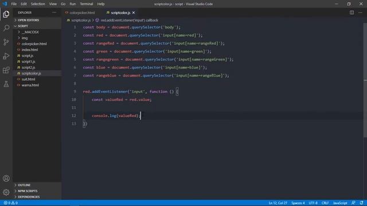Viewport: 367px width, 206px height.
Task: Click Ln 12, Col 27 cursor position
Action: tap(278, 203)
